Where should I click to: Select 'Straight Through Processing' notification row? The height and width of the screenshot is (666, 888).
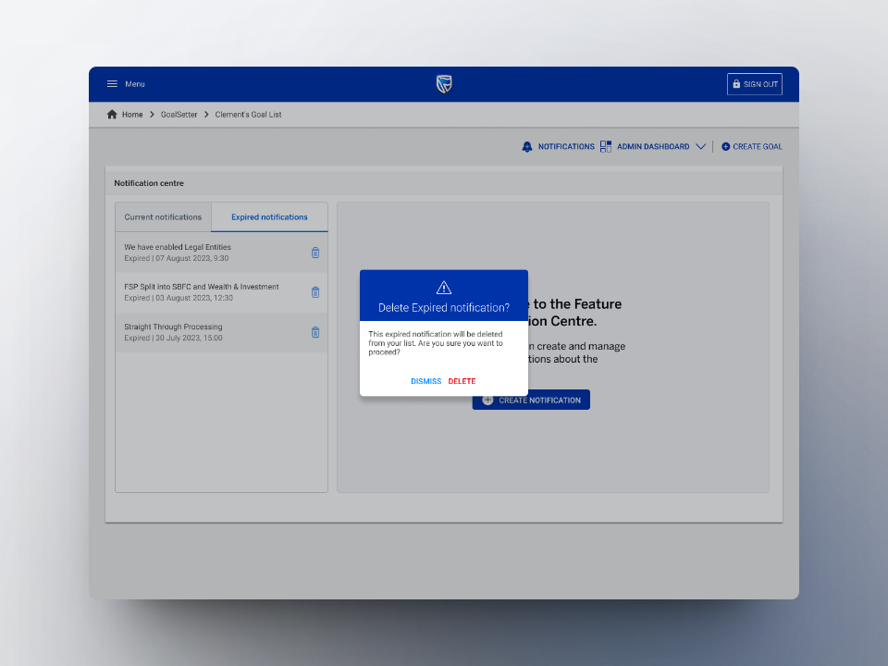(221, 332)
